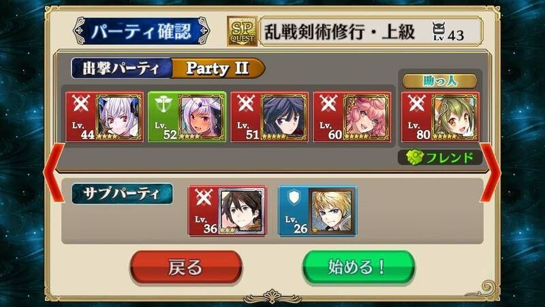Click the green winged staff healer icon

(163, 104)
